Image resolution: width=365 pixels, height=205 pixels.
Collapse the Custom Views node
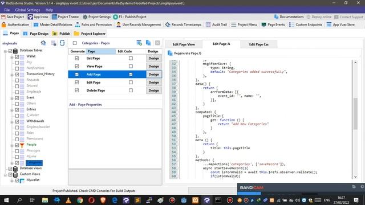5,175
